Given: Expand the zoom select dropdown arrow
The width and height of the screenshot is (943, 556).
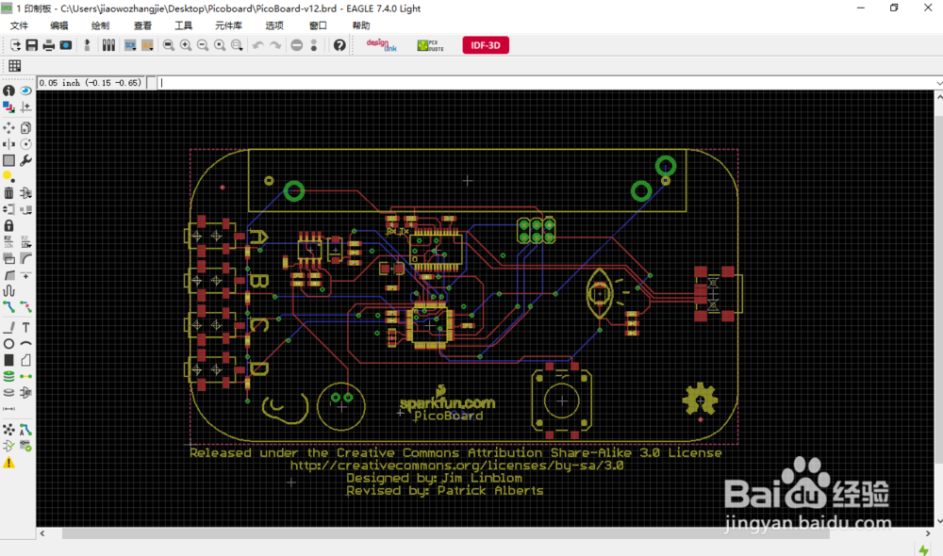Looking at the screenshot, I should point(240,50).
